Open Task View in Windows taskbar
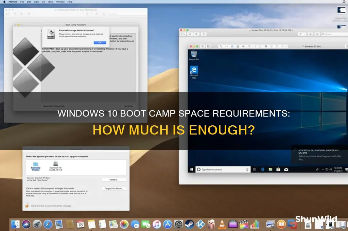 click(254, 170)
